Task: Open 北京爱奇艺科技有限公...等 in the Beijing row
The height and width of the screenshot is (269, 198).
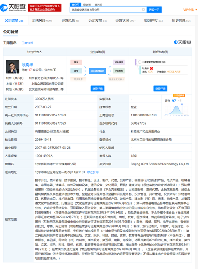Action: 46,78
